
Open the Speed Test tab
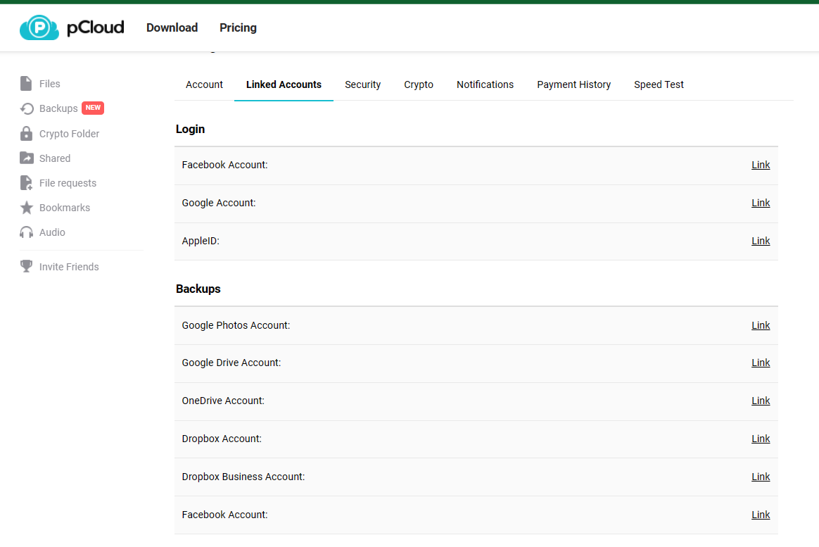[x=659, y=84]
